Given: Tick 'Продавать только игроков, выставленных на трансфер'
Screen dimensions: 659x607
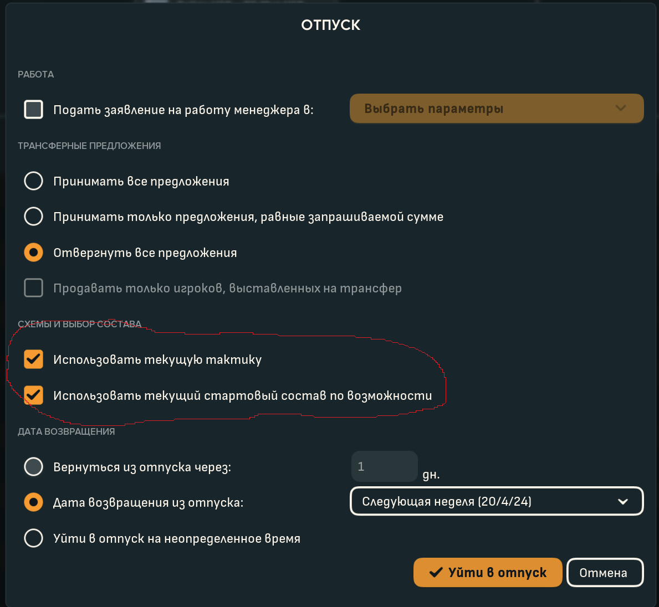Looking at the screenshot, I should tap(34, 288).
